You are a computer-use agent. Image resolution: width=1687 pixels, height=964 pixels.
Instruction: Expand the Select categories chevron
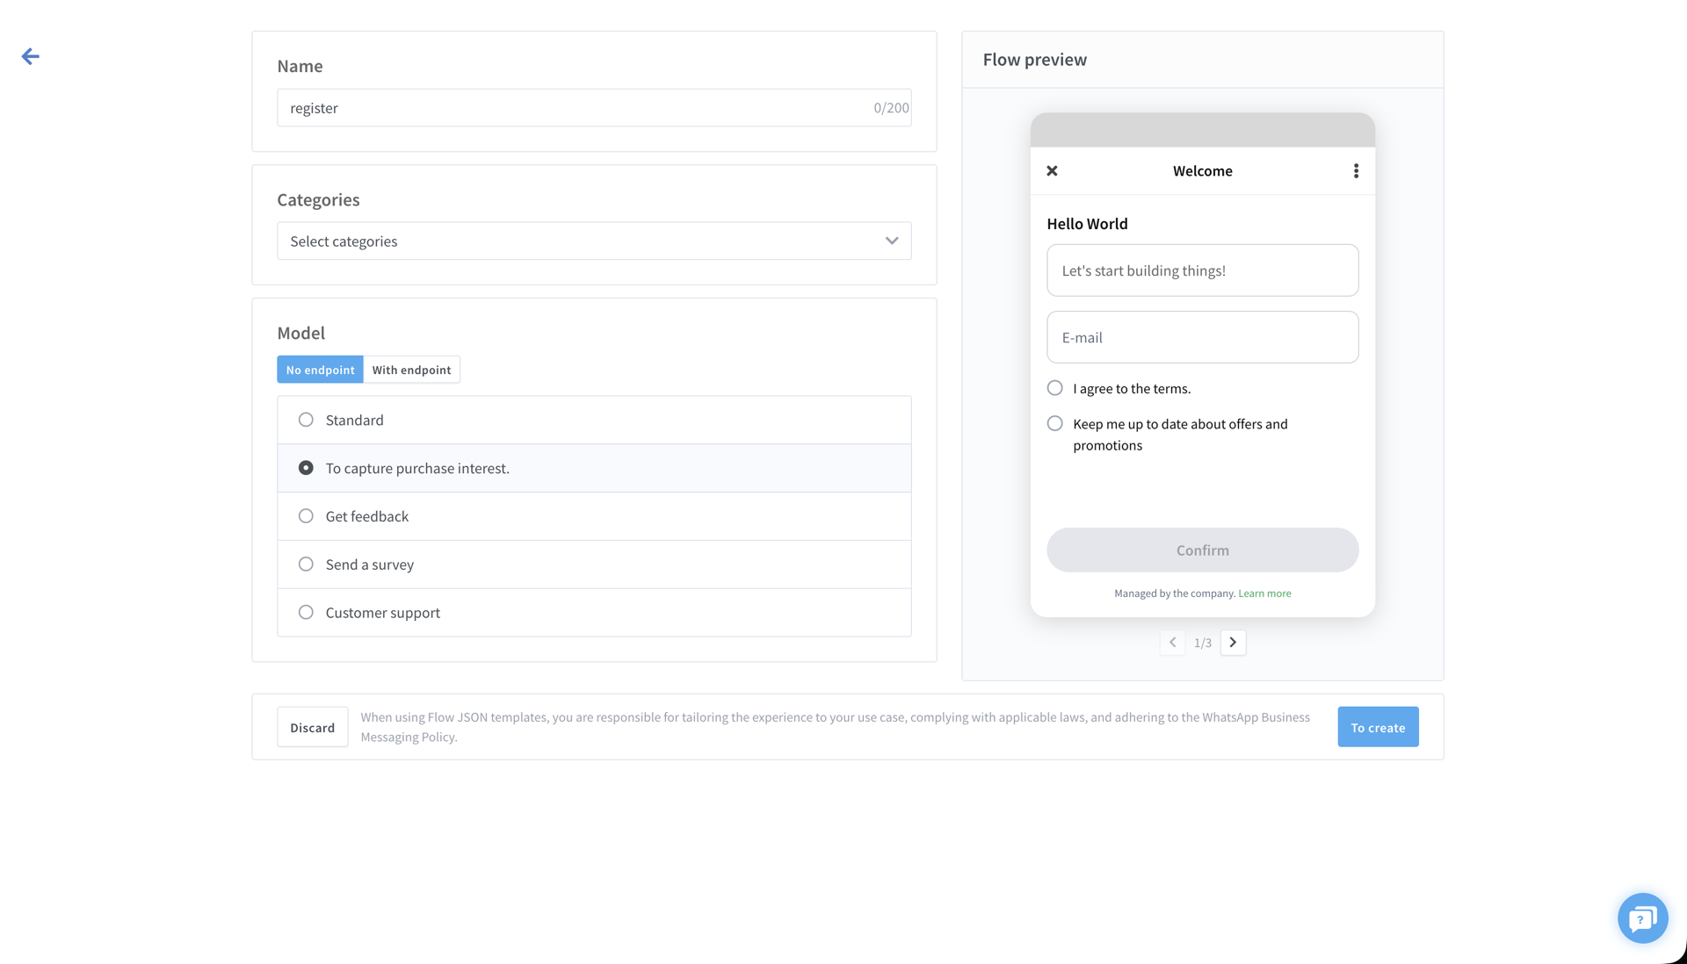[x=892, y=241]
